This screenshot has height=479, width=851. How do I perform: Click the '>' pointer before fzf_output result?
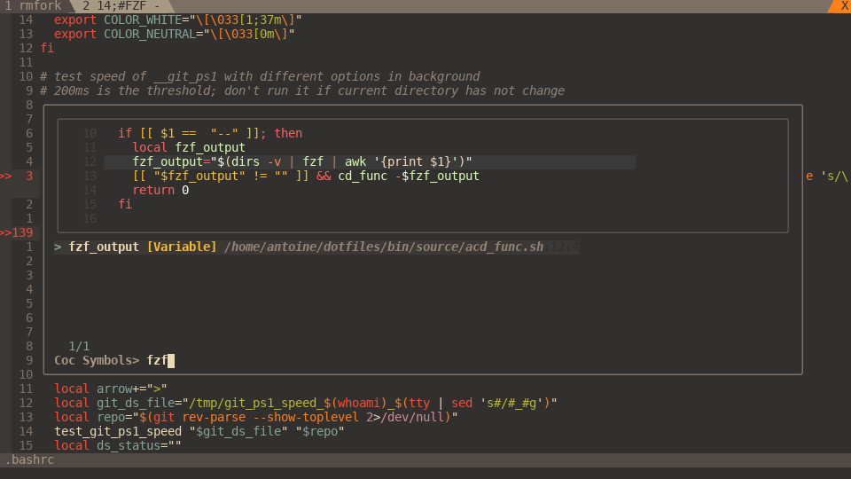58,247
